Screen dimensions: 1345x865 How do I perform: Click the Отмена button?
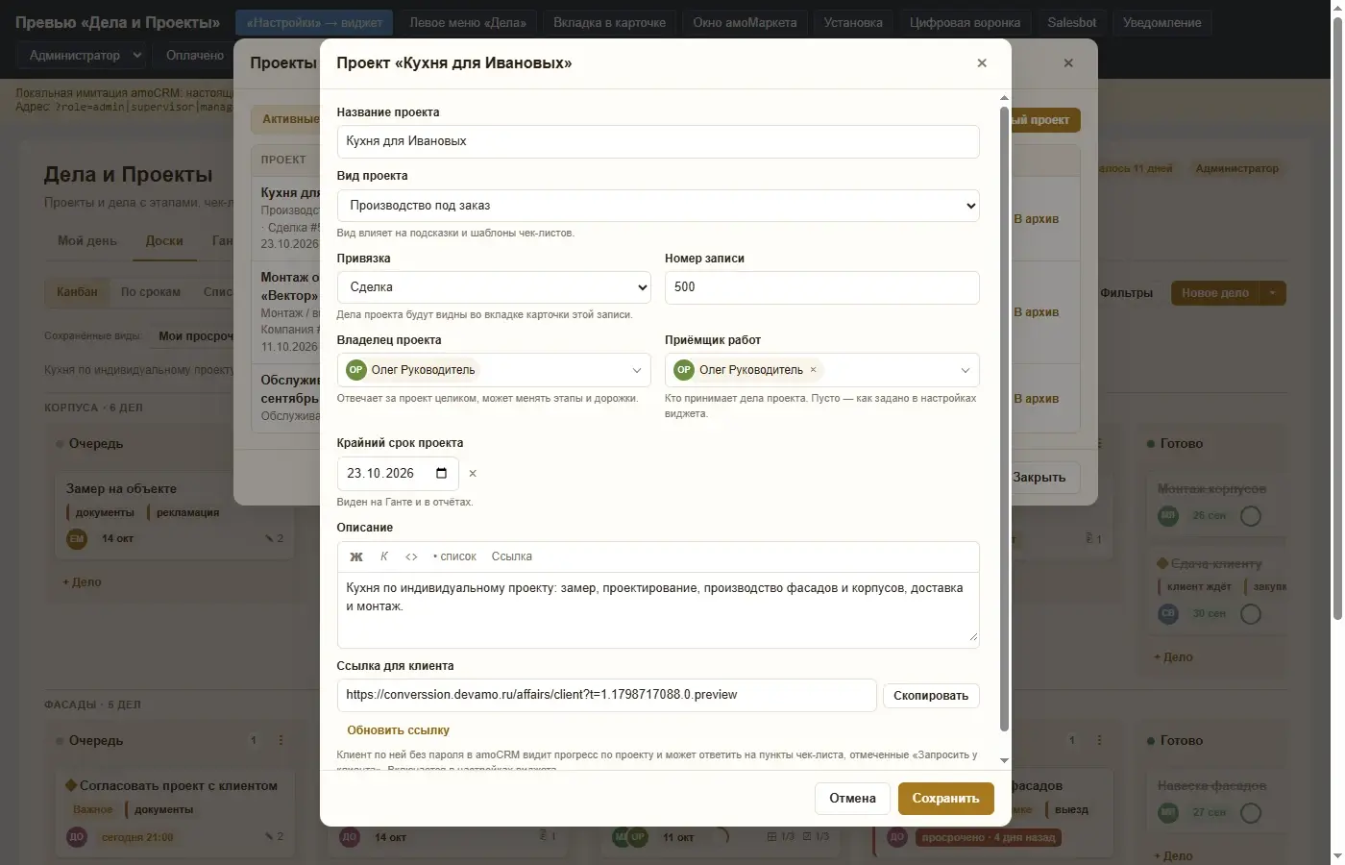tap(852, 799)
